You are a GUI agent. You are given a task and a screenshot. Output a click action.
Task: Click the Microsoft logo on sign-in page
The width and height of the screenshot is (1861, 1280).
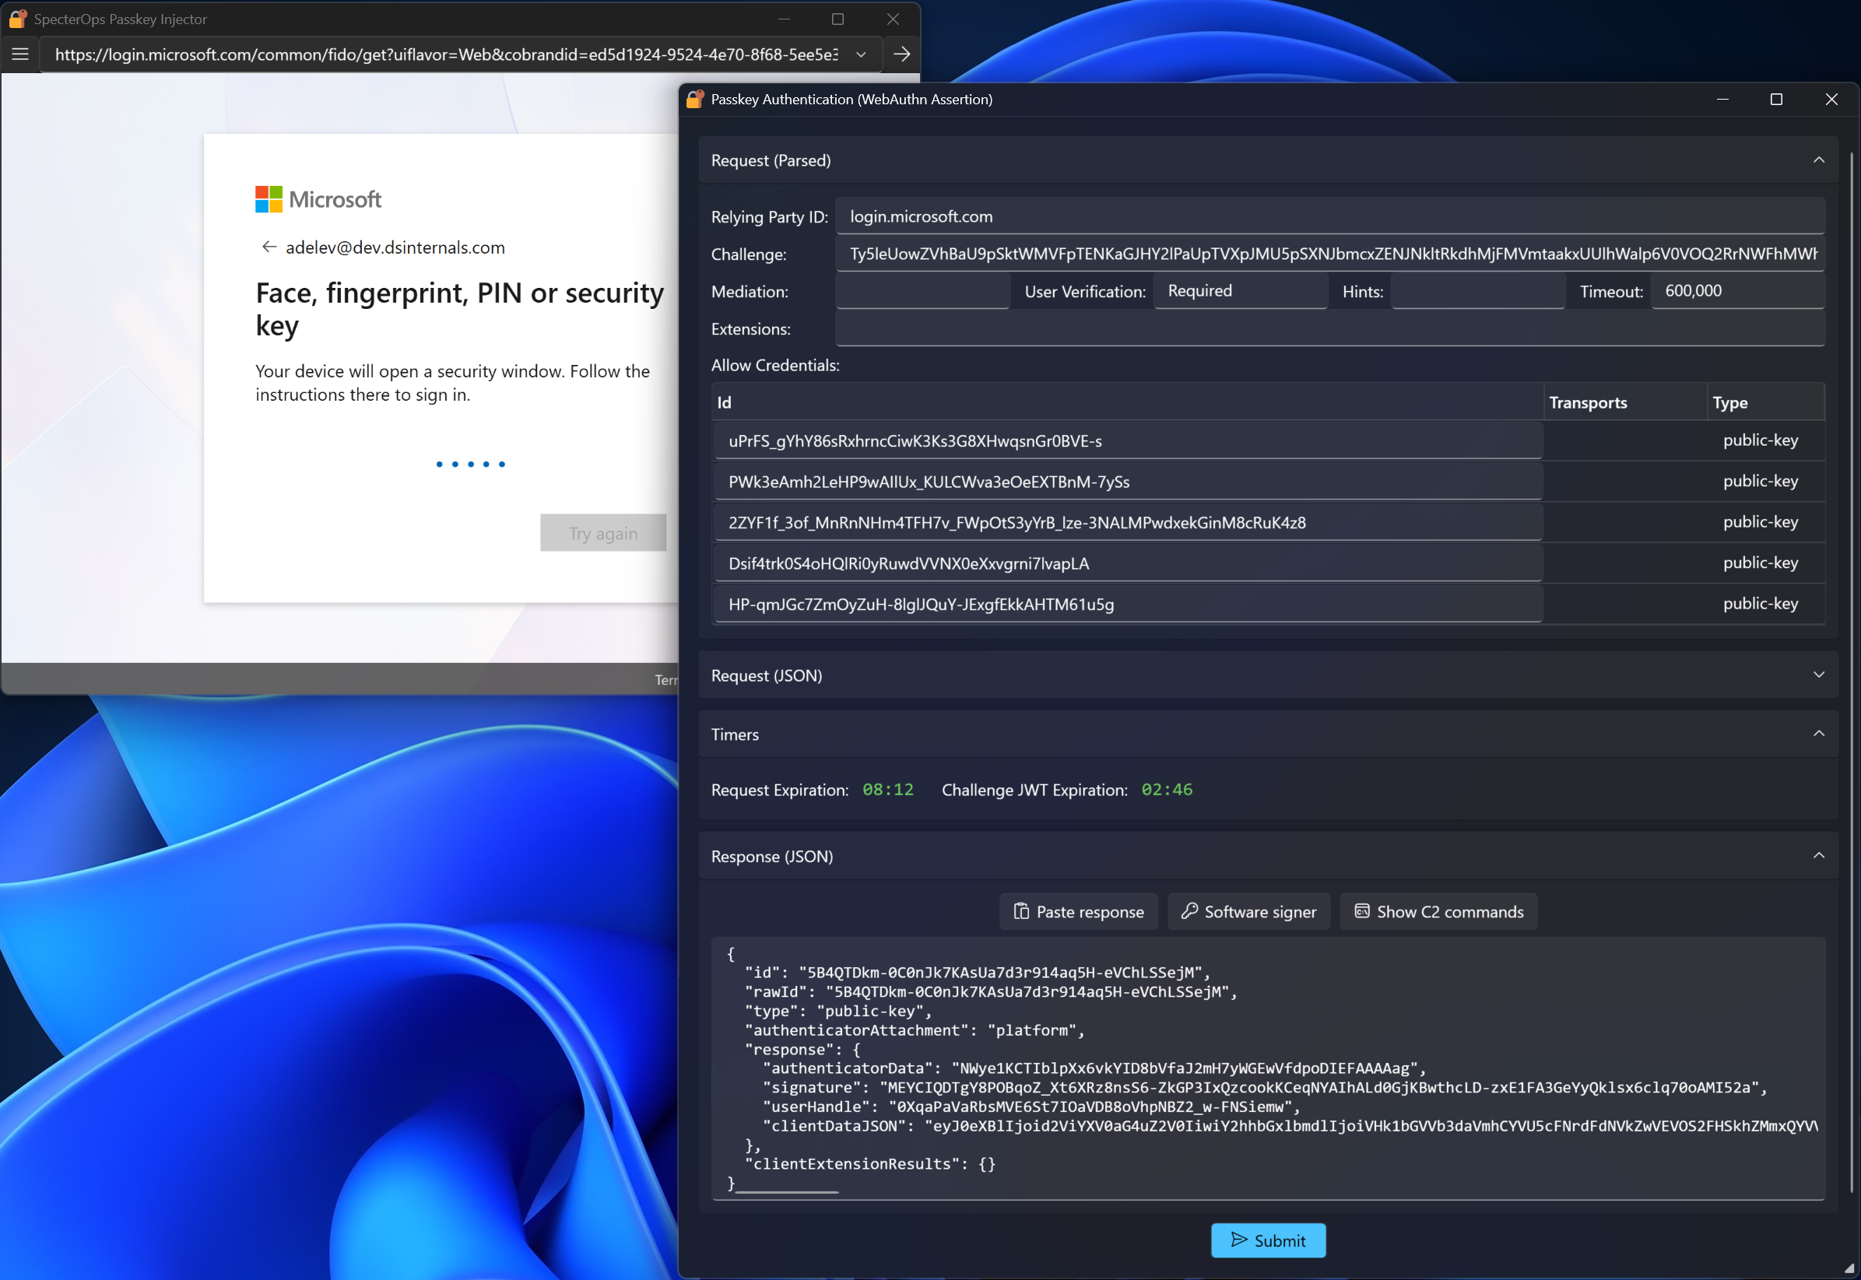click(x=318, y=199)
